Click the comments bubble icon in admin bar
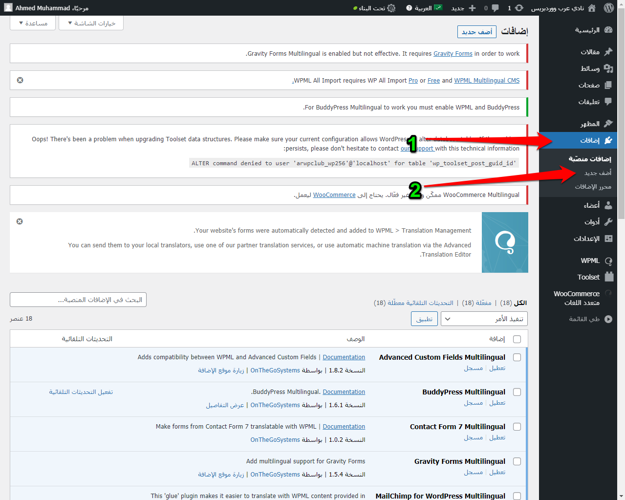This screenshot has width=625, height=500. tap(495, 8)
